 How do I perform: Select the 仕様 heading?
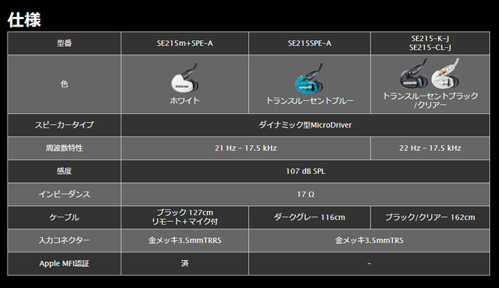(x=24, y=20)
